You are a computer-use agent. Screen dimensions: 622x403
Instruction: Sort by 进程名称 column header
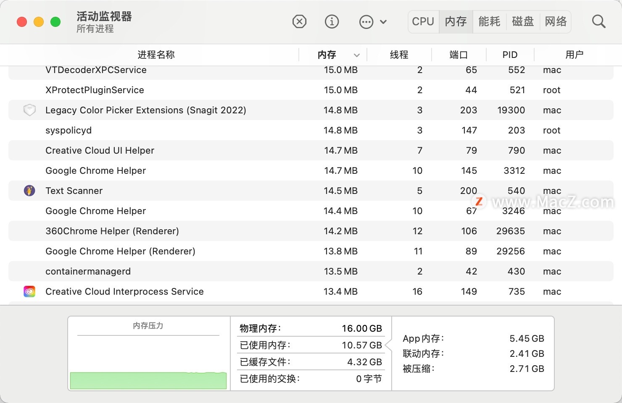click(x=156, y=55)
